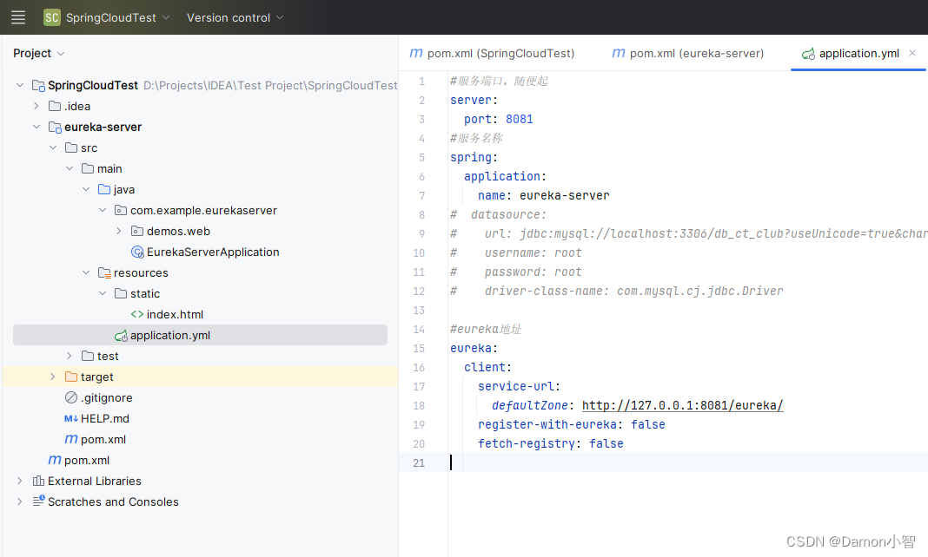Expand Scratches and Consoles node
The height and width of the screenshot is (557, 928).
click(x=20, y=501)
